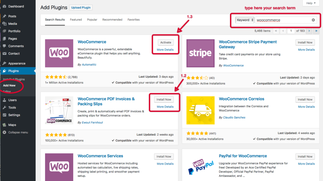Open More Details for PayPal for WooCommerce
Viewport: 323px width, 181px height.
306,164
